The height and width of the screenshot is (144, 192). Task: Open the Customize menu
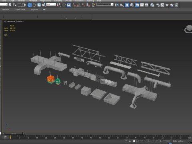tap(79, 1)
